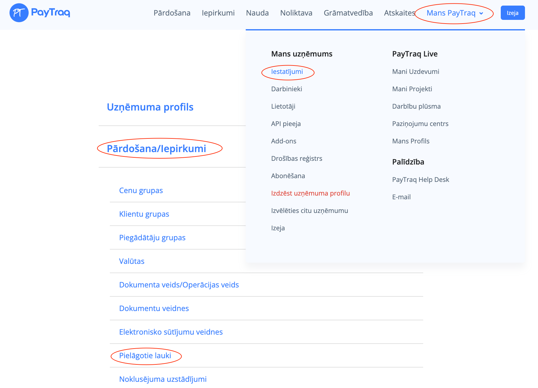This screenshot has height=388, width=538.
Task: Open the Noliktava menu item
Action: point(296,13)
